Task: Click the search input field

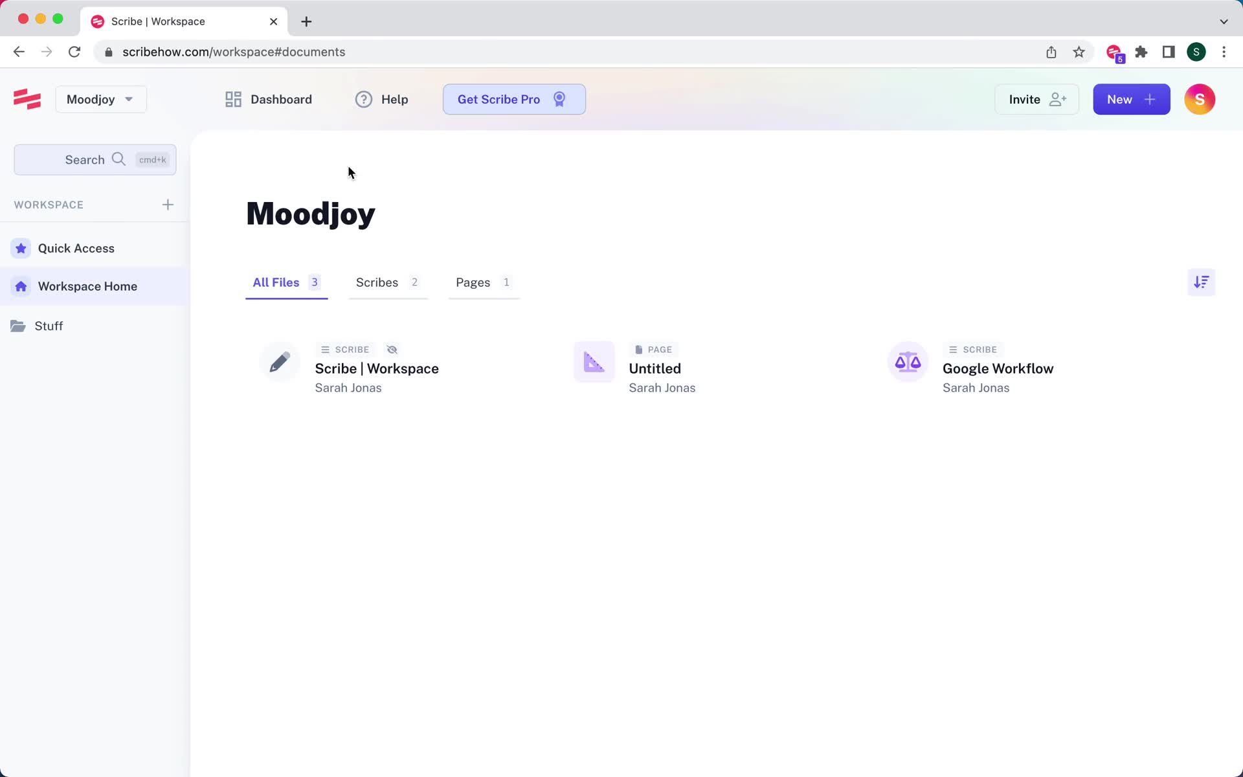Action: click(x=95, y=159)
